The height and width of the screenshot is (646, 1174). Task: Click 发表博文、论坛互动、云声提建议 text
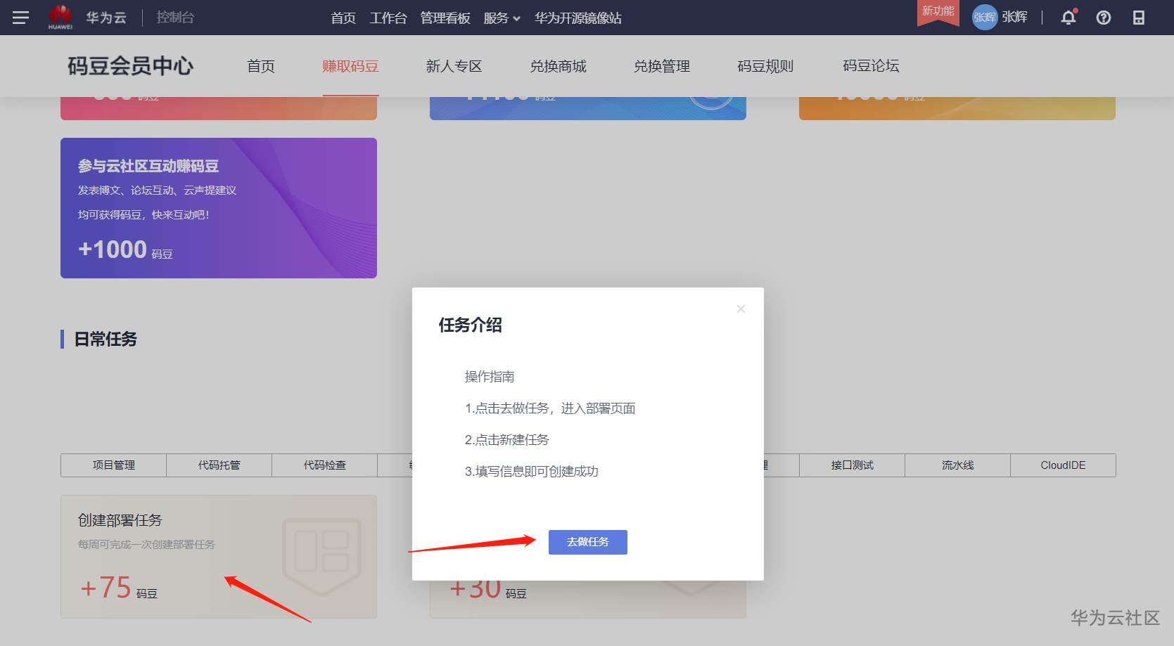click(157, 190)
